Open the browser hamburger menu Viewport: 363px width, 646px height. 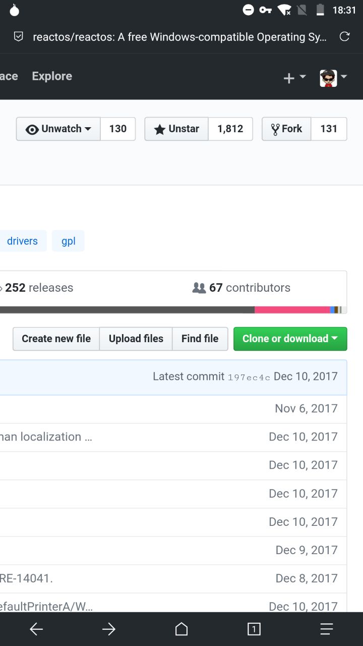point(327,629)
